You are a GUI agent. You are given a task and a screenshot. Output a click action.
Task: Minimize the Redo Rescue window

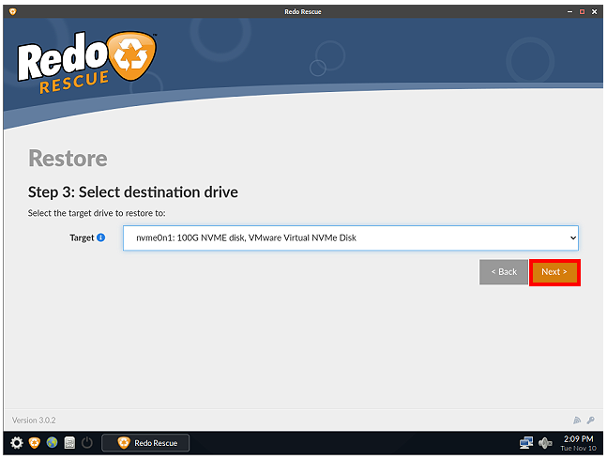pyautogui.click(x=569, y=12)
